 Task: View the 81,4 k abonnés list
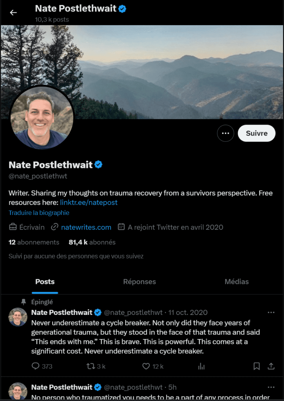92,242
